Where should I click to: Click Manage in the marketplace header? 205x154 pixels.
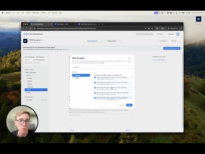(x=171, y=34)
